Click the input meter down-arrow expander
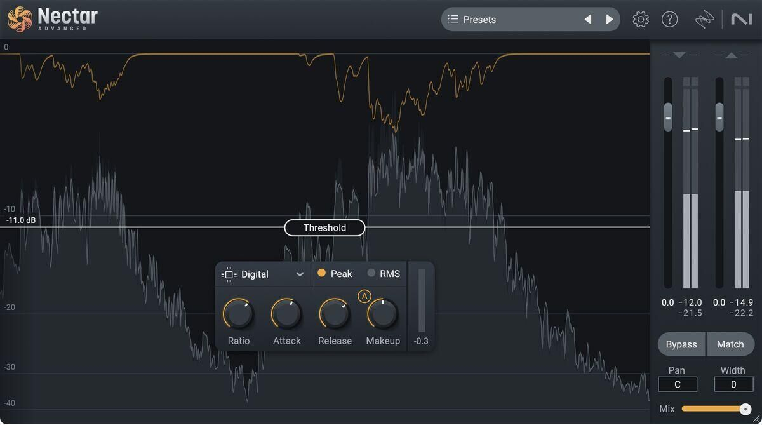 coord(679,55)
